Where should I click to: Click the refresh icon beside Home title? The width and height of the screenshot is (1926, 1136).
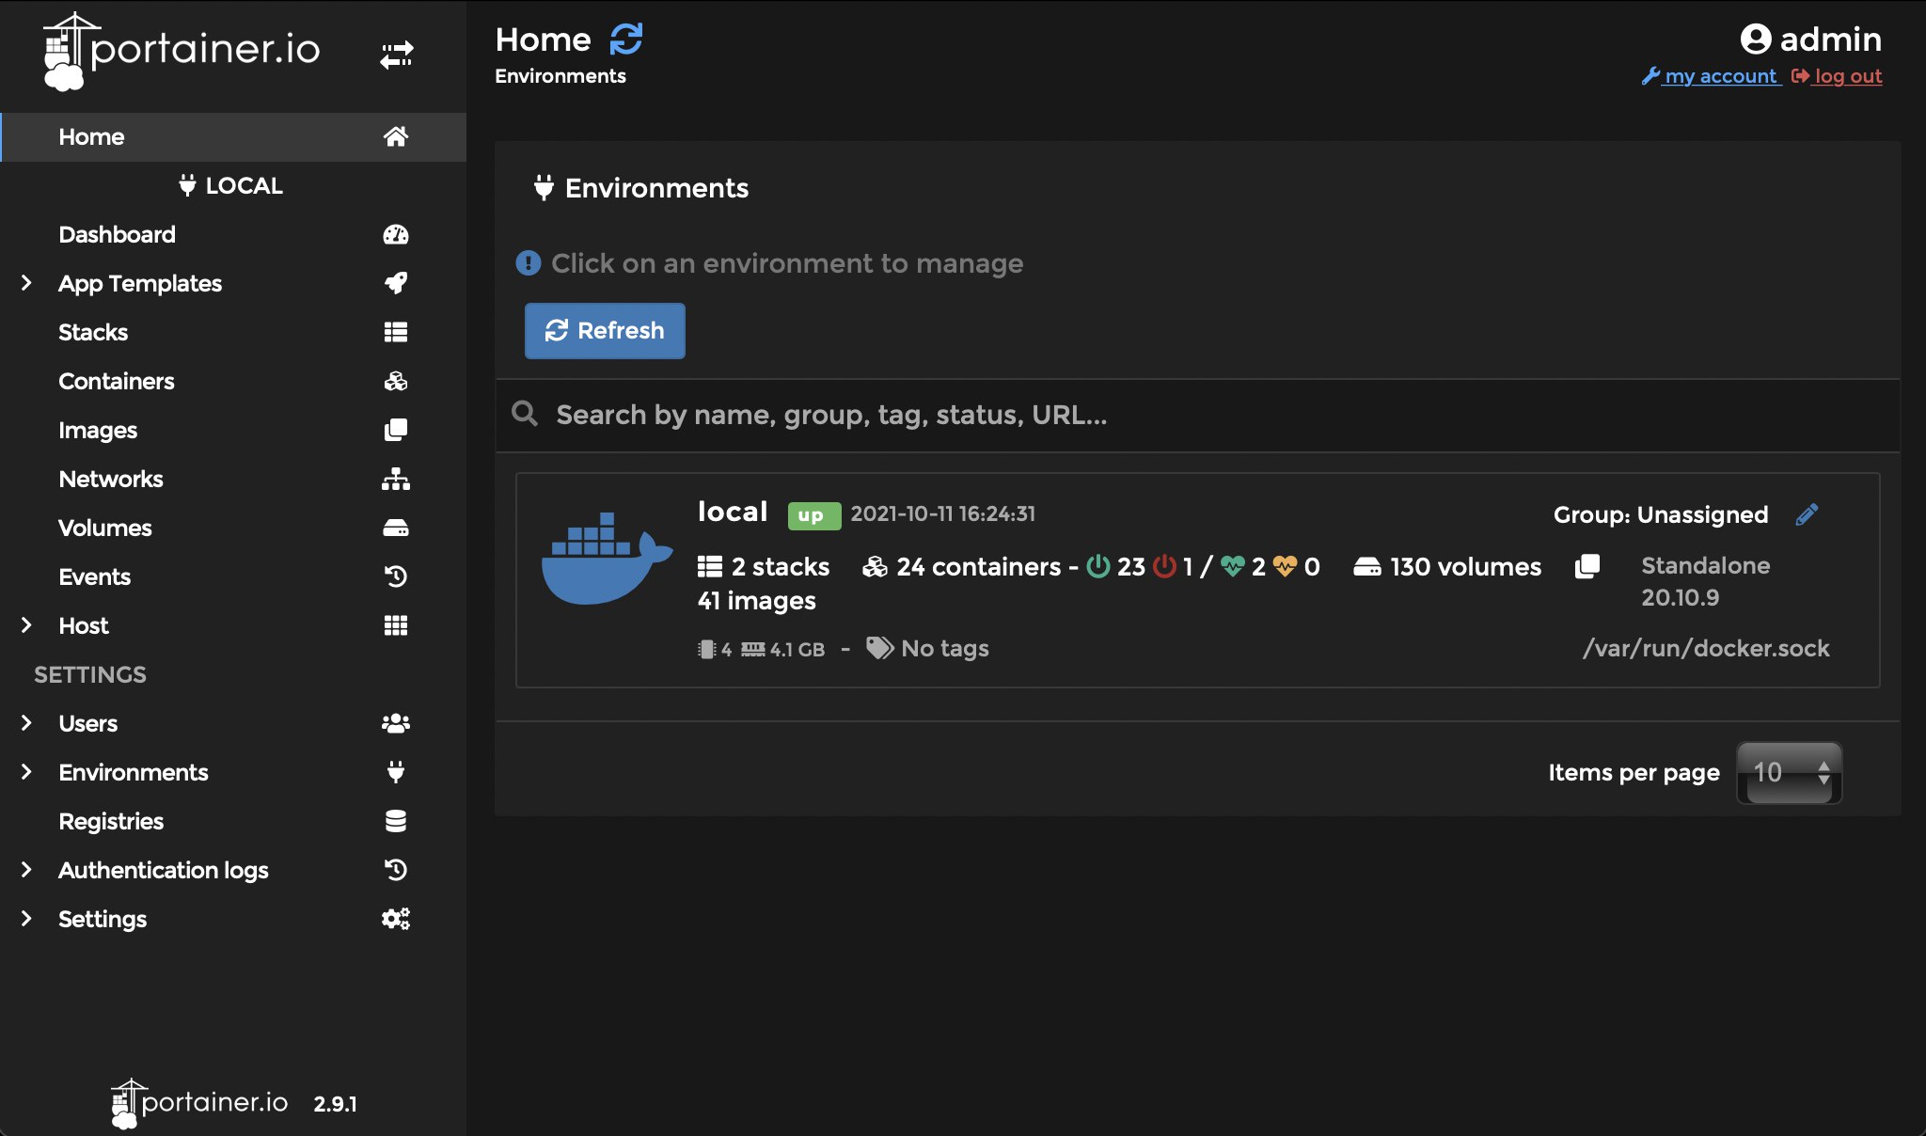[x=626, y=39]
